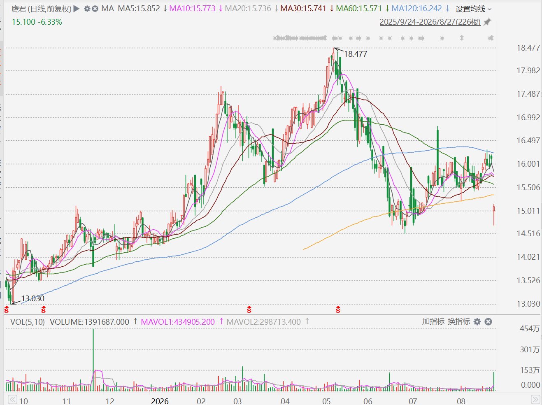Screen dimensions: 542x405
Task: Click the S marker below the 13.030 low
Action: click(x=7, y=310)
